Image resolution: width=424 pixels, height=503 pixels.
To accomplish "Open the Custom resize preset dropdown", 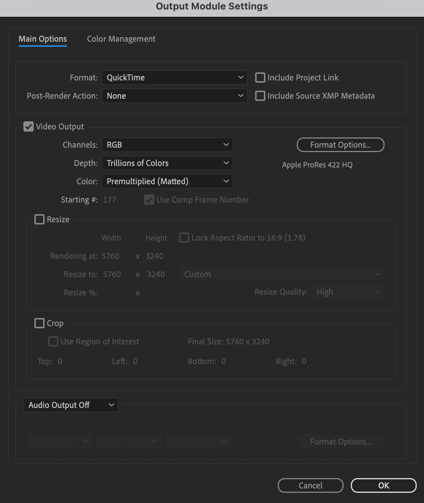I will (281, 274).
